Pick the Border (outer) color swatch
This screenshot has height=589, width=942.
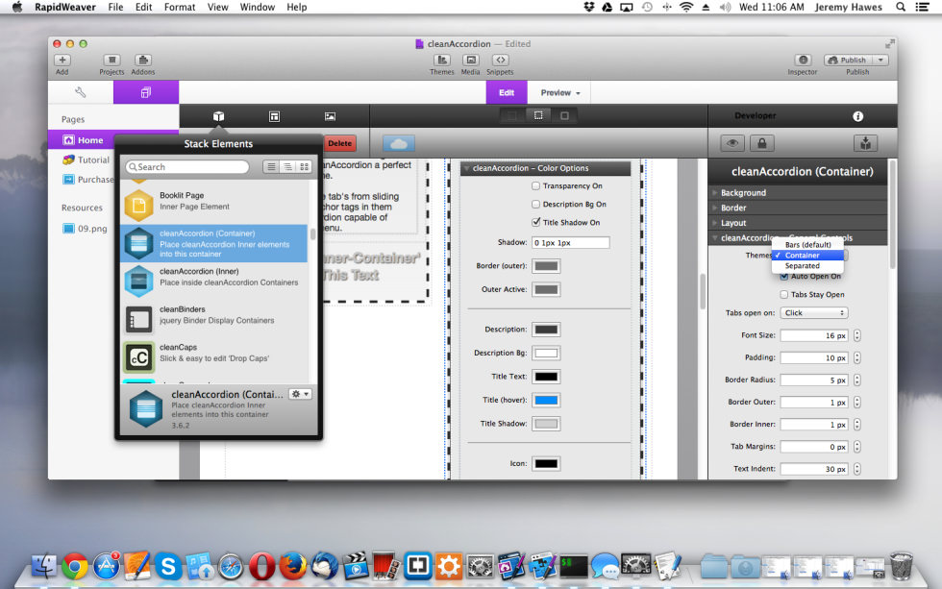coord(546,266)
